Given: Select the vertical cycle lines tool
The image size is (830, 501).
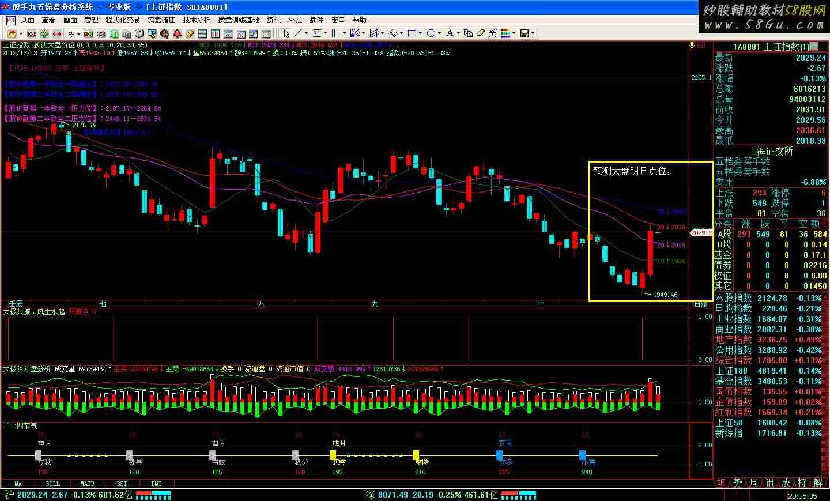Looking at the screenshot, I should (x=335, y=33).
